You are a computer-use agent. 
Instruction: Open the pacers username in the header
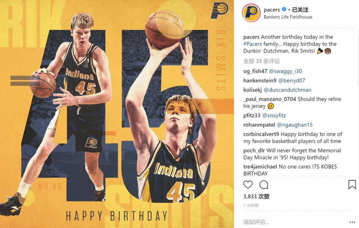[271, 10]
